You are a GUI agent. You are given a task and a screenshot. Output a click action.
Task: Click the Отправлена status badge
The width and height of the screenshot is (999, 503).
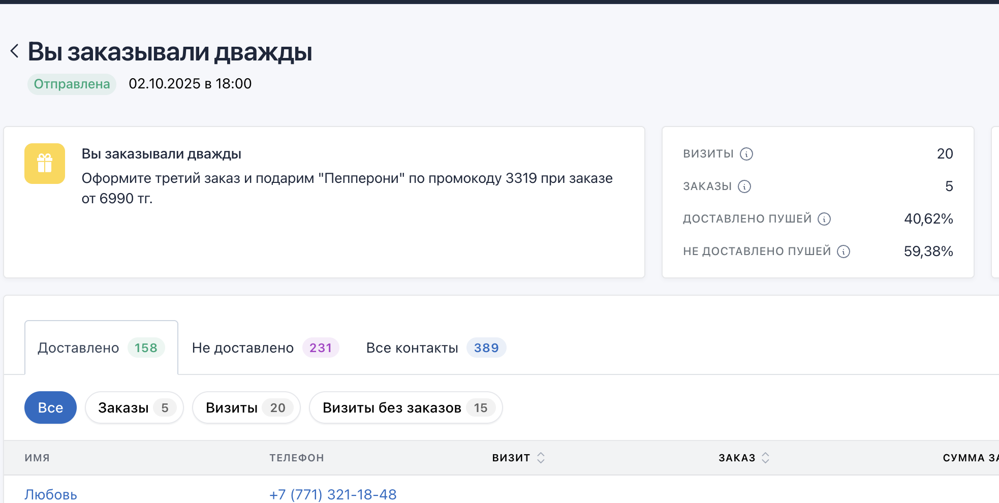point(72,84)
